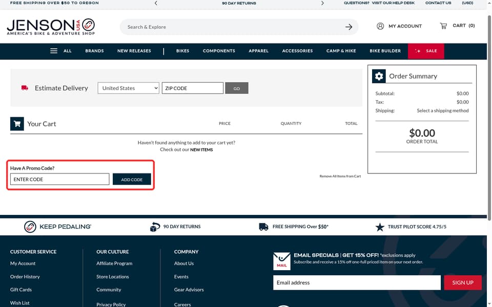492x307 pixels.
Task: Click the GO delivery estimate button
Action: pos(237,88)
